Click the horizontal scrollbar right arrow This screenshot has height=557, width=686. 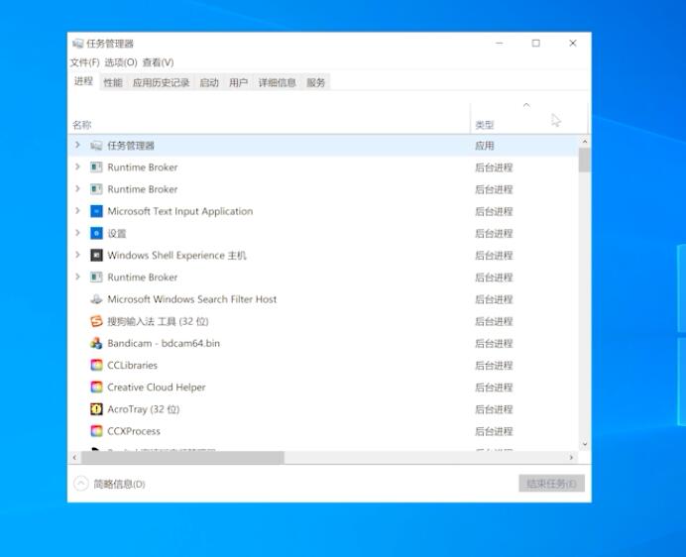[x=571, y=457]
